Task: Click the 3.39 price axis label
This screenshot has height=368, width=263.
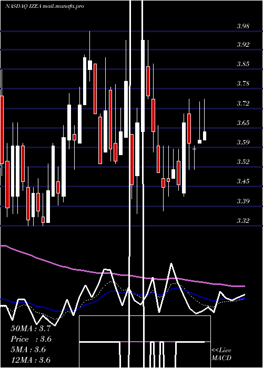Action: tap(243, 201)
